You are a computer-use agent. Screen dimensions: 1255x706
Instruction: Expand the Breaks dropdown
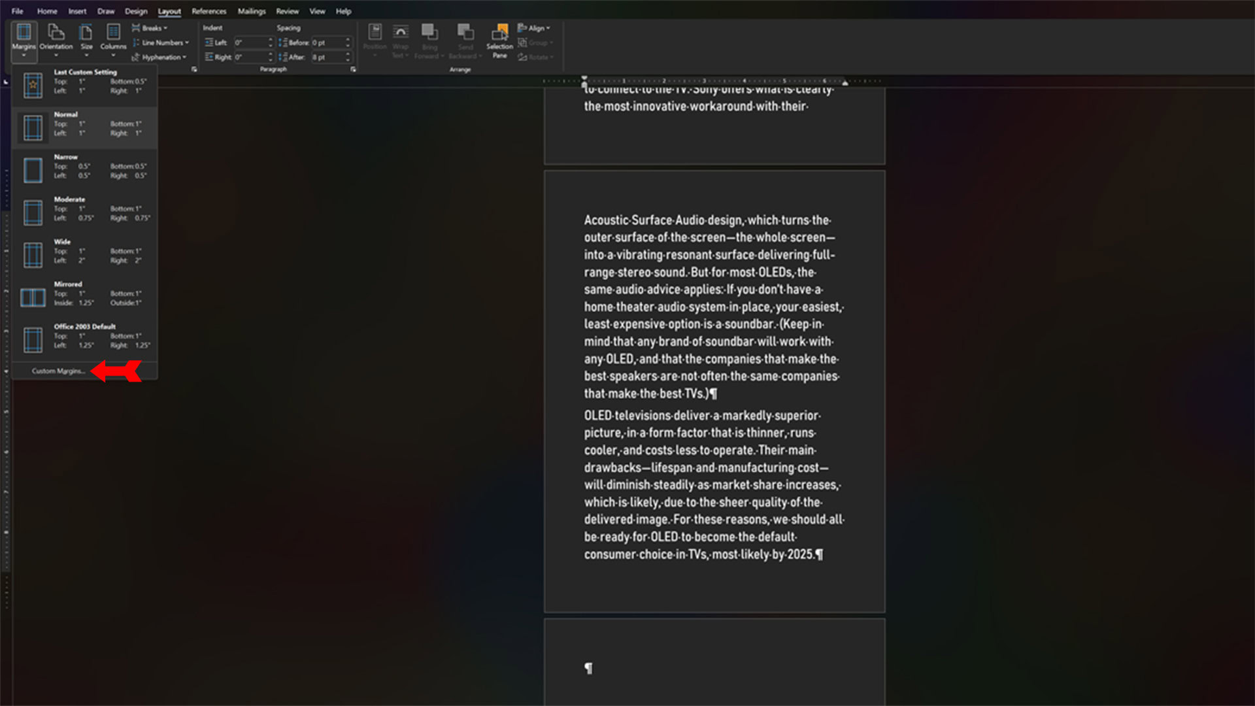click(151, 28)
